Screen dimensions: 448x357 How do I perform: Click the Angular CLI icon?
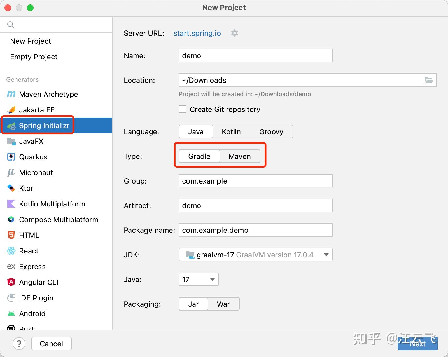coord(11,282)
